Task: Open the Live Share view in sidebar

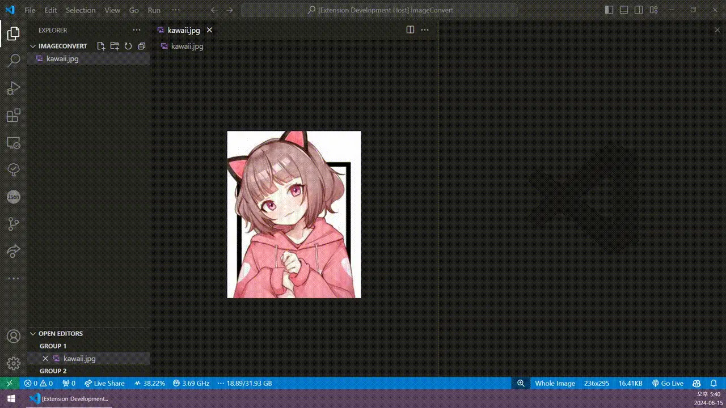Action: point(14,251)
